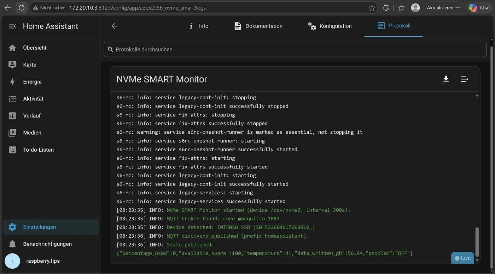Click the Aktualisieren browser update button
The width and height of the screenshot is (495, 274).
point(444,7)
